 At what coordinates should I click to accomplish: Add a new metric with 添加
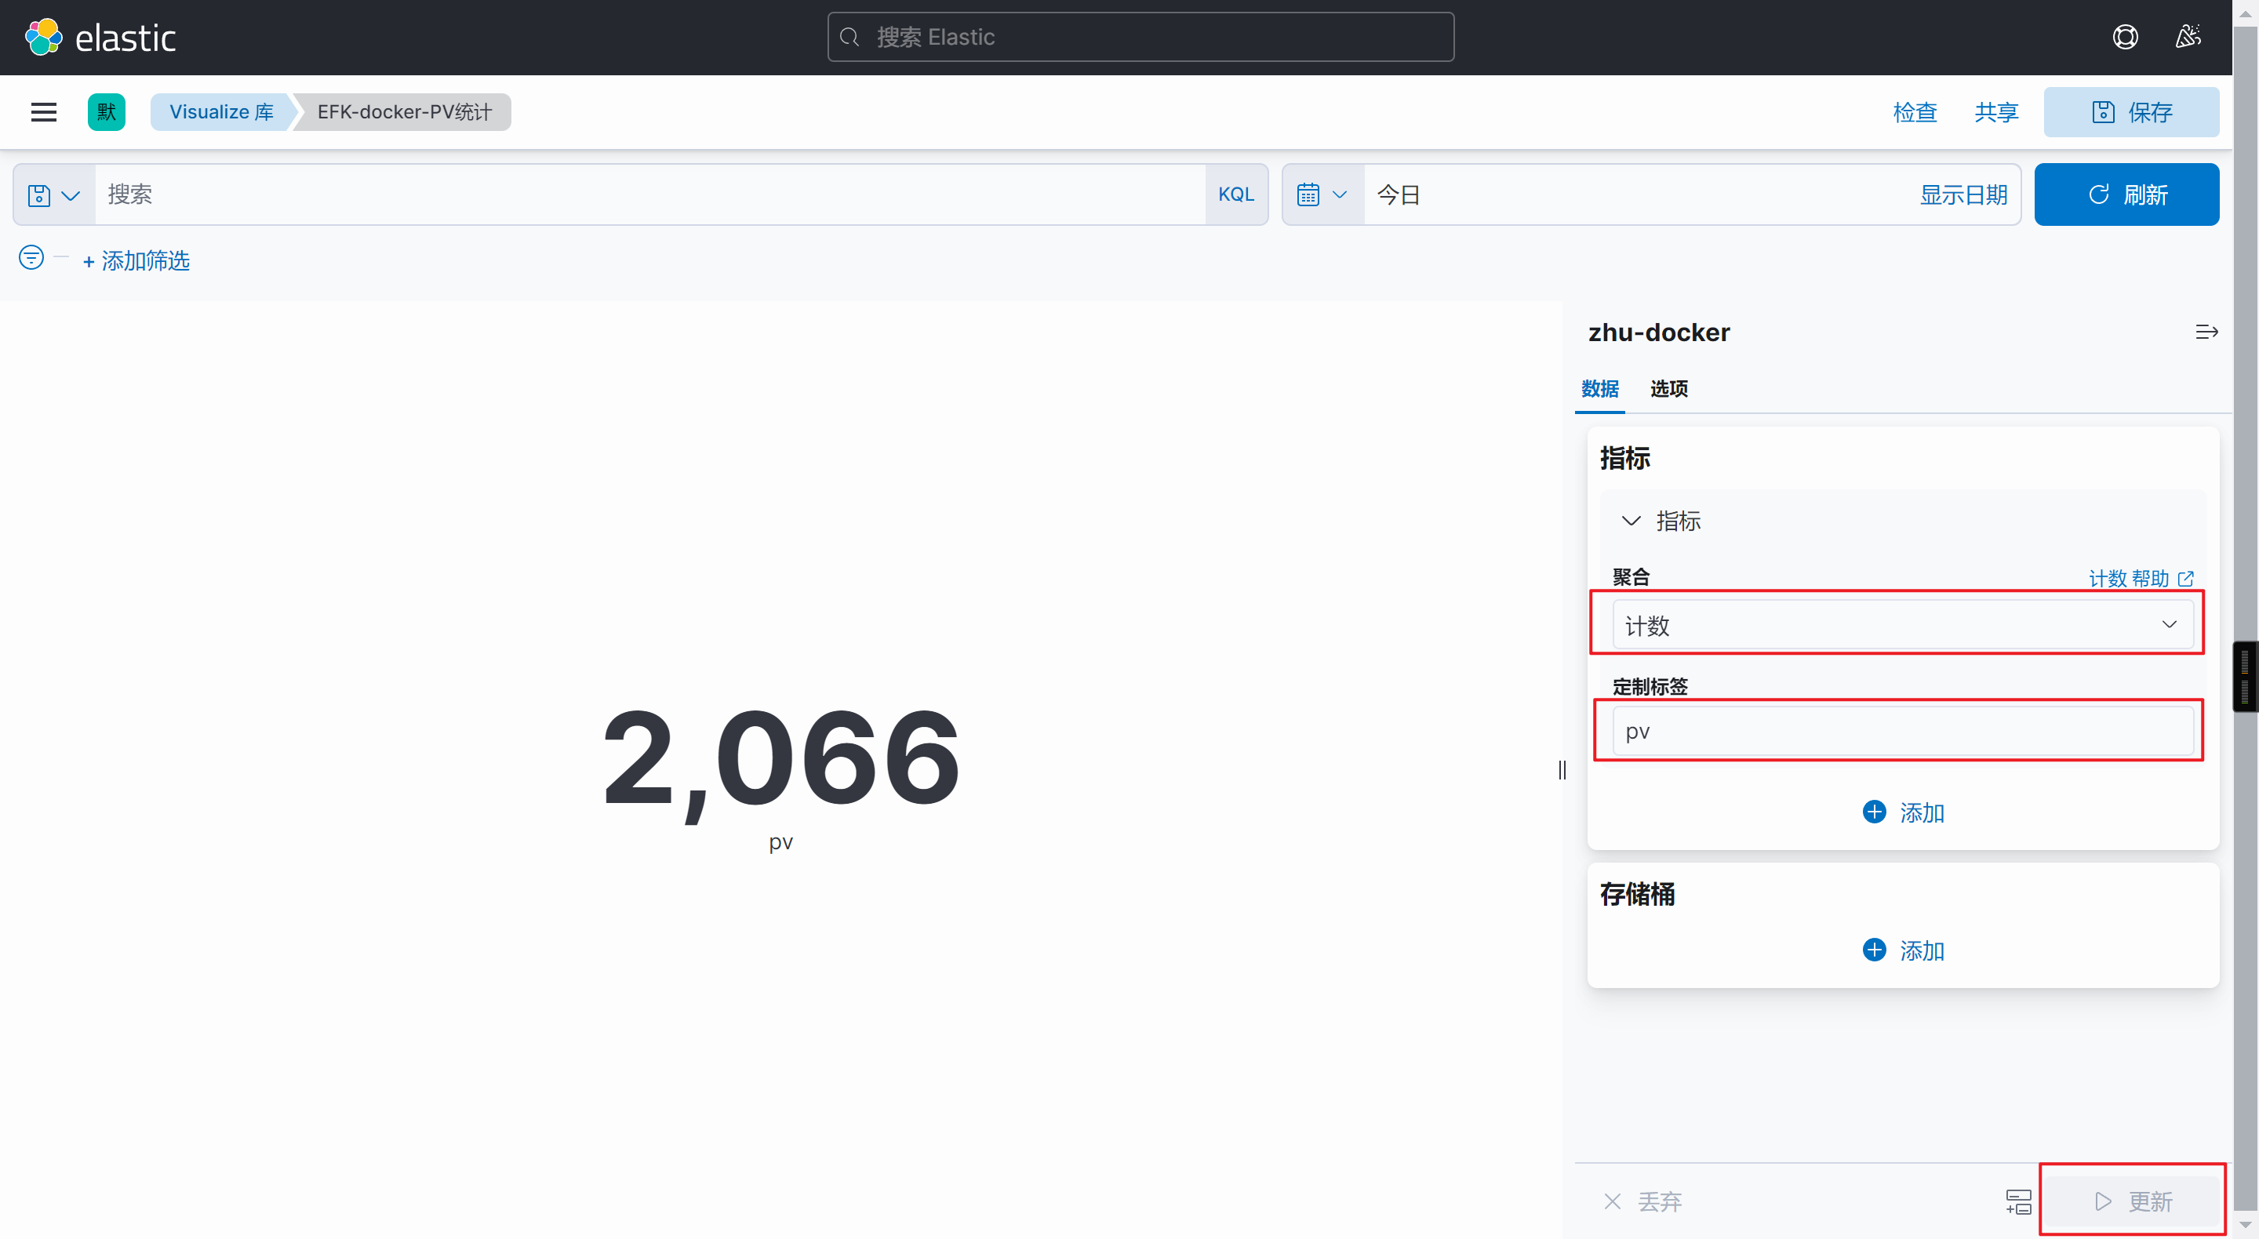point(1902,813)
